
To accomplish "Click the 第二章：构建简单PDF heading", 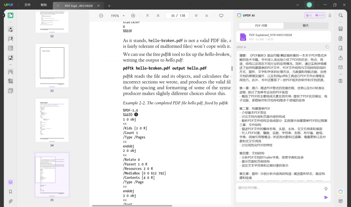I will (x=255, y=108).
